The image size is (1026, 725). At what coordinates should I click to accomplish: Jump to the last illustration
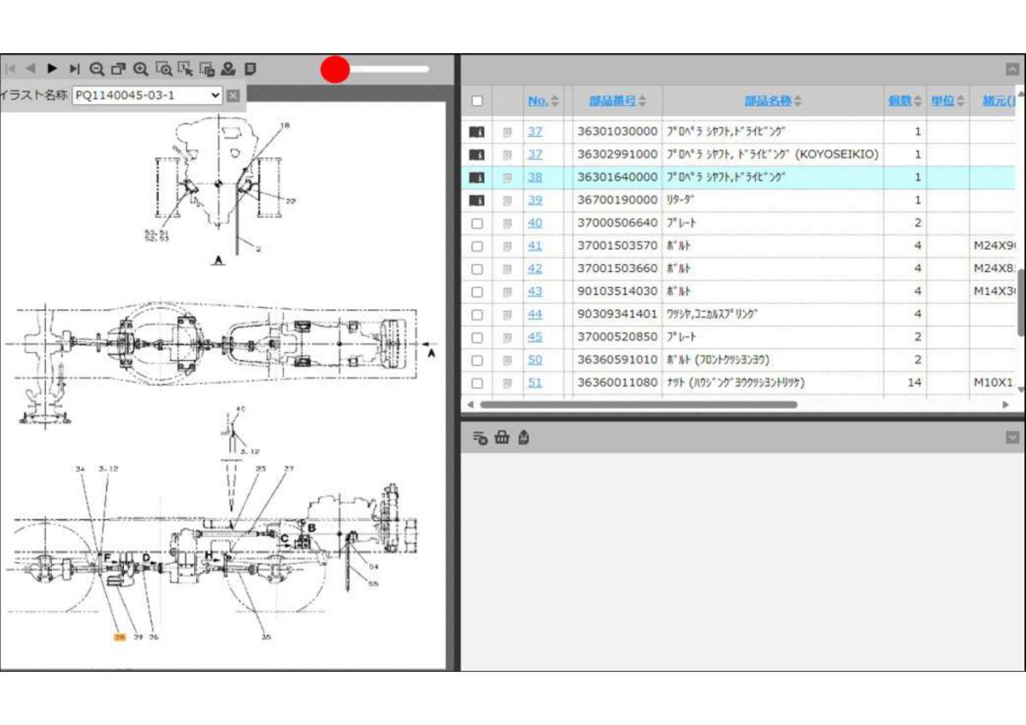coord(74,68)
